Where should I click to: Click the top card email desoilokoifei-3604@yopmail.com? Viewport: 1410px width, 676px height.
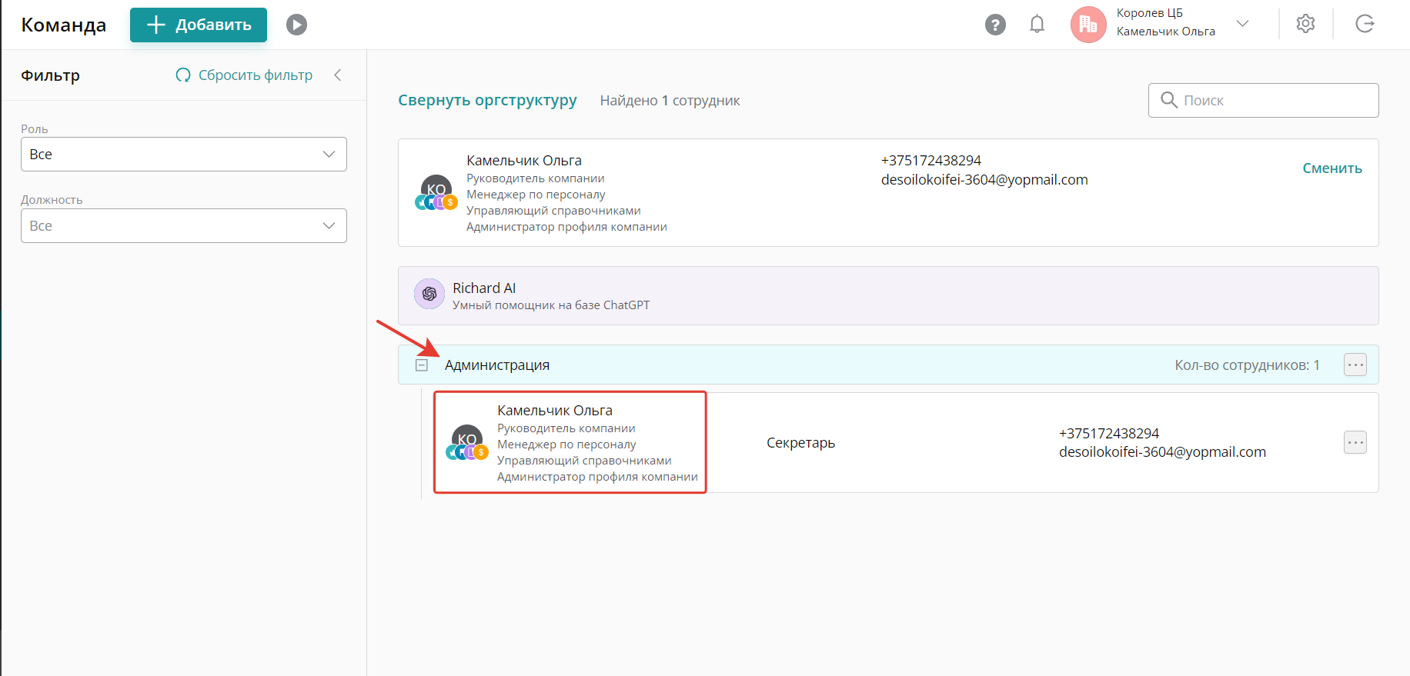click(984, 180)
